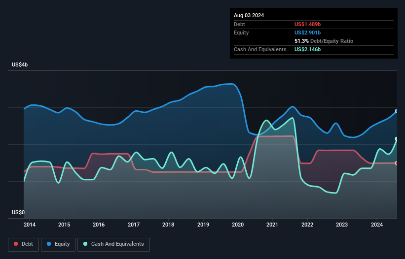The height and width of the screenshot is (259, 405).
Task: Select the 2018 x-axis label
Action: coord(168,225)
